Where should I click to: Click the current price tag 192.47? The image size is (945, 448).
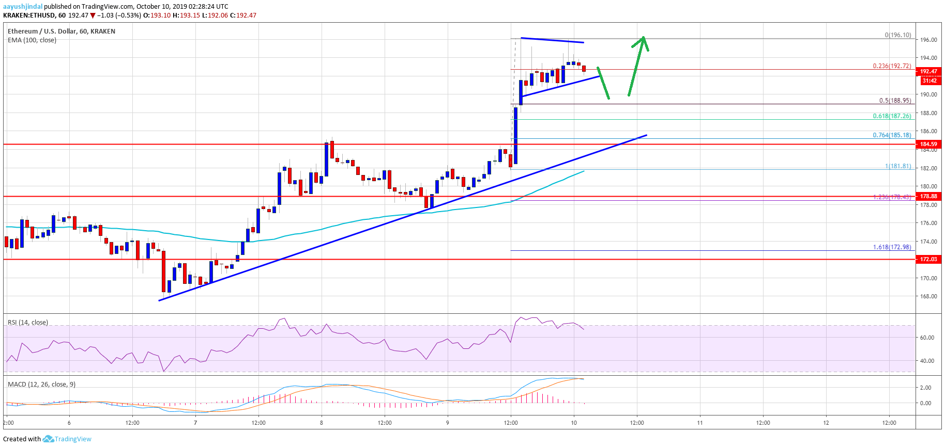(x=928, y=72)
